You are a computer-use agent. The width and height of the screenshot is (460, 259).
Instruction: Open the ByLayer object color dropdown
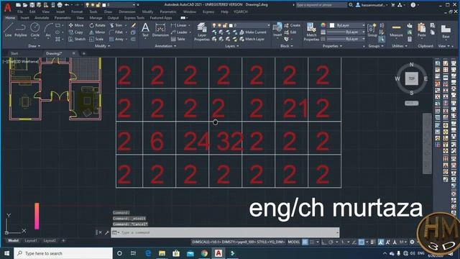[363, 26]
